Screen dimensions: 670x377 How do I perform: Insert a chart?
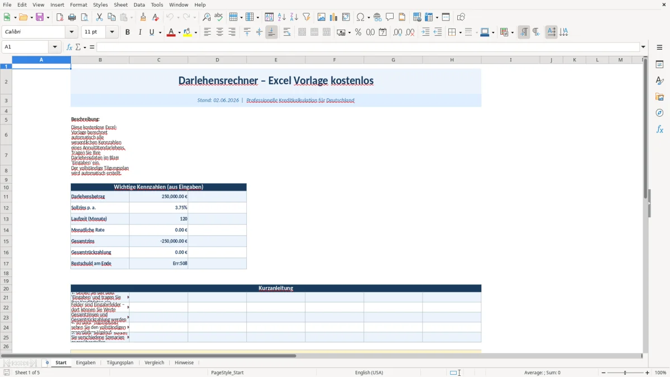[334, 17]
